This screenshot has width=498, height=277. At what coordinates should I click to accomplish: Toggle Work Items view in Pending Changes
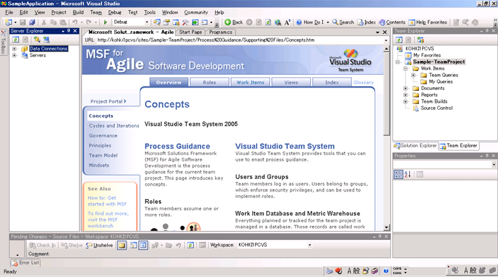click(133, 245)
